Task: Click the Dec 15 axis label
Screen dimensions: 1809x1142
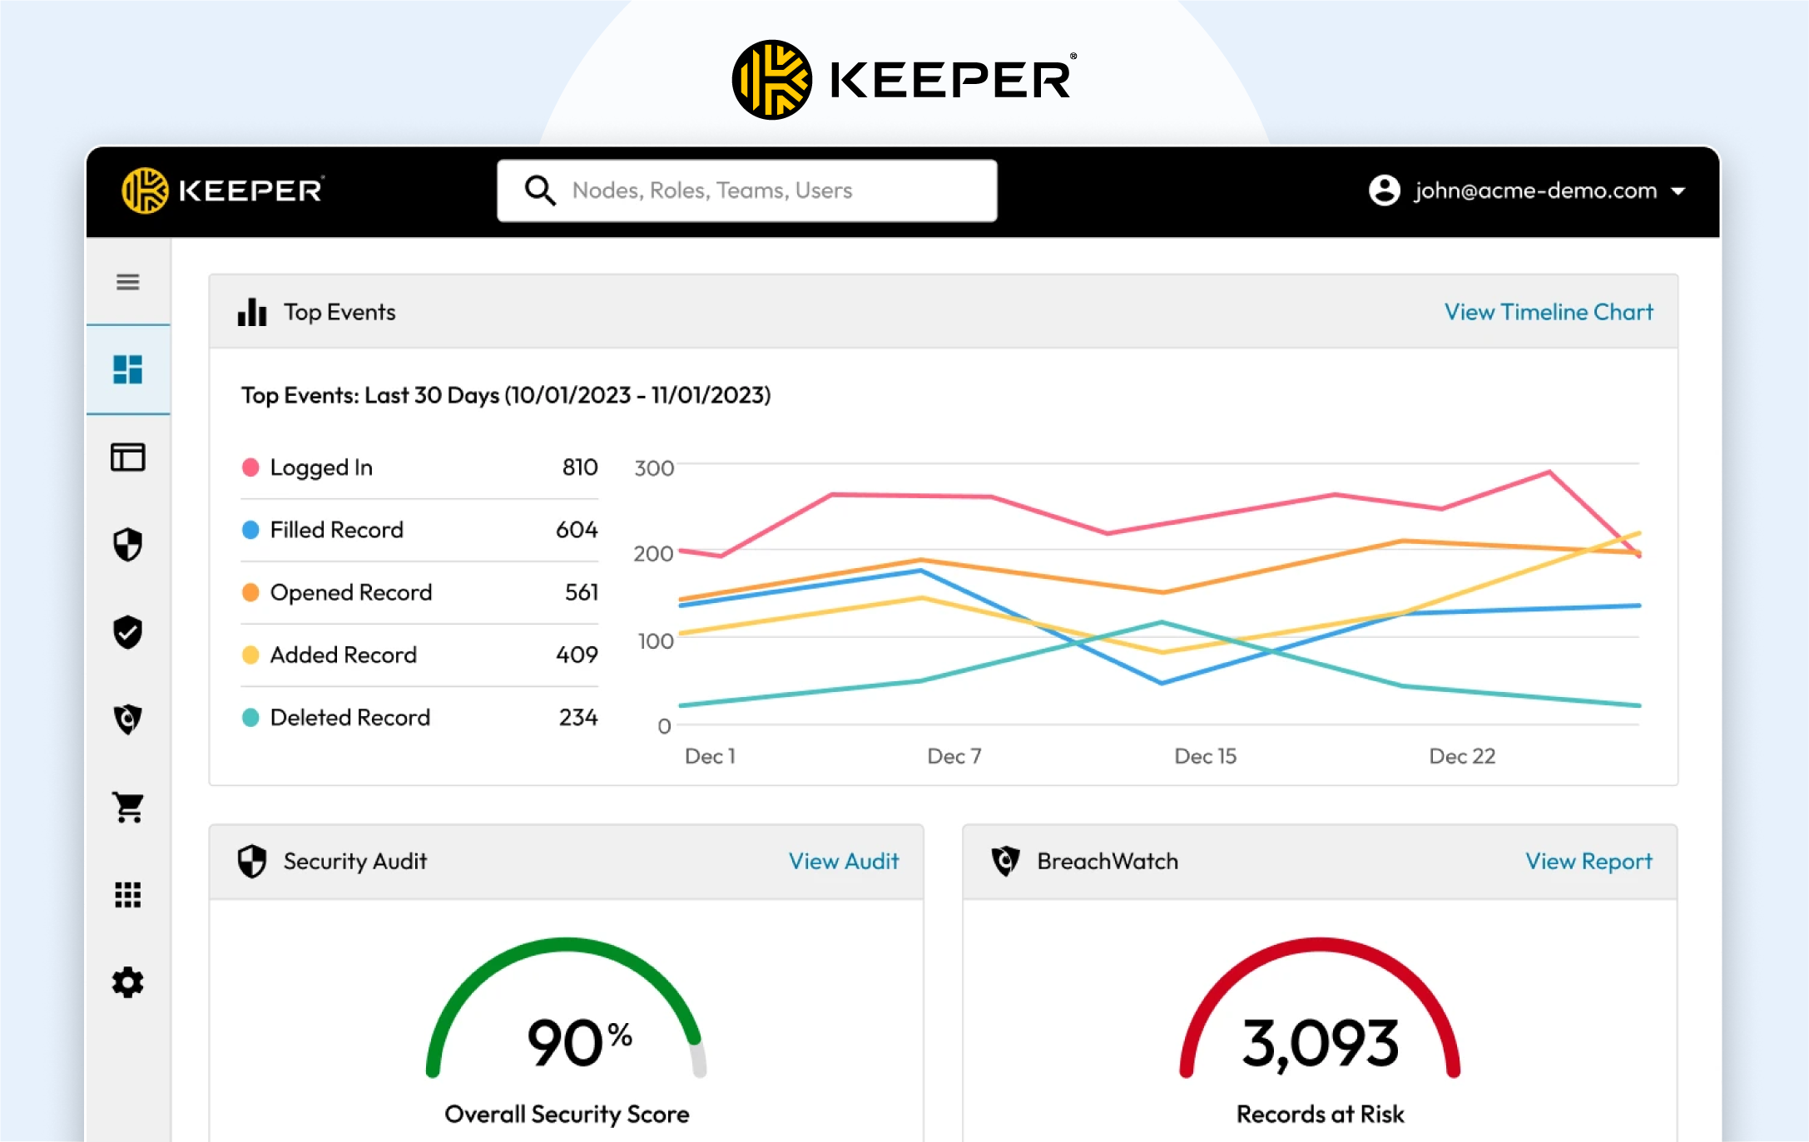Action: coord(1205,756)
